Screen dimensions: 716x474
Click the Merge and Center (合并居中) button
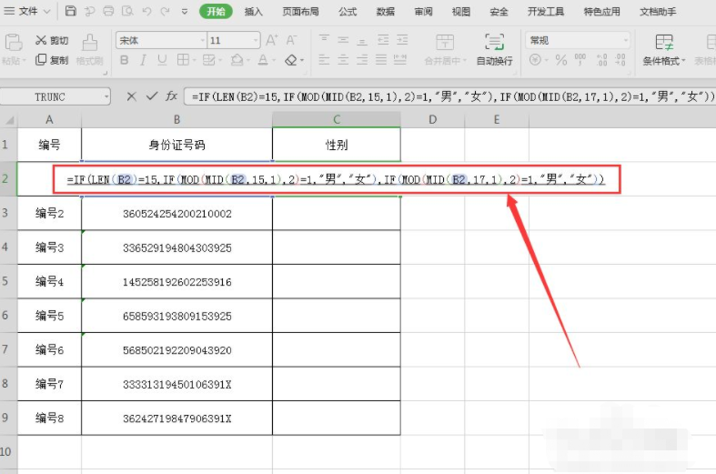pos(445,49)
